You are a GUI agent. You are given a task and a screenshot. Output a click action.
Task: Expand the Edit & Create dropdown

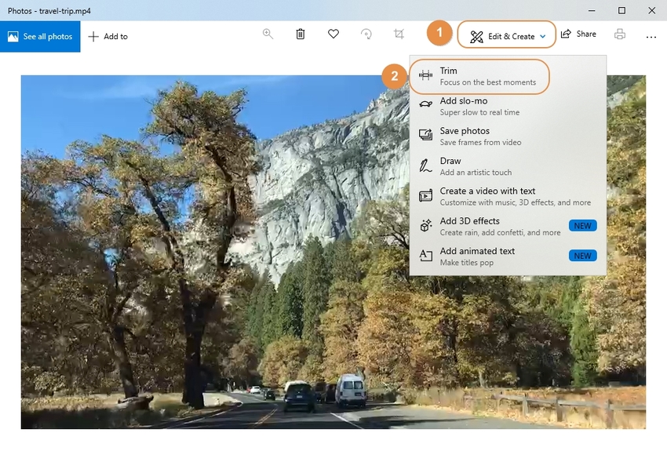[x=508, y=36]
